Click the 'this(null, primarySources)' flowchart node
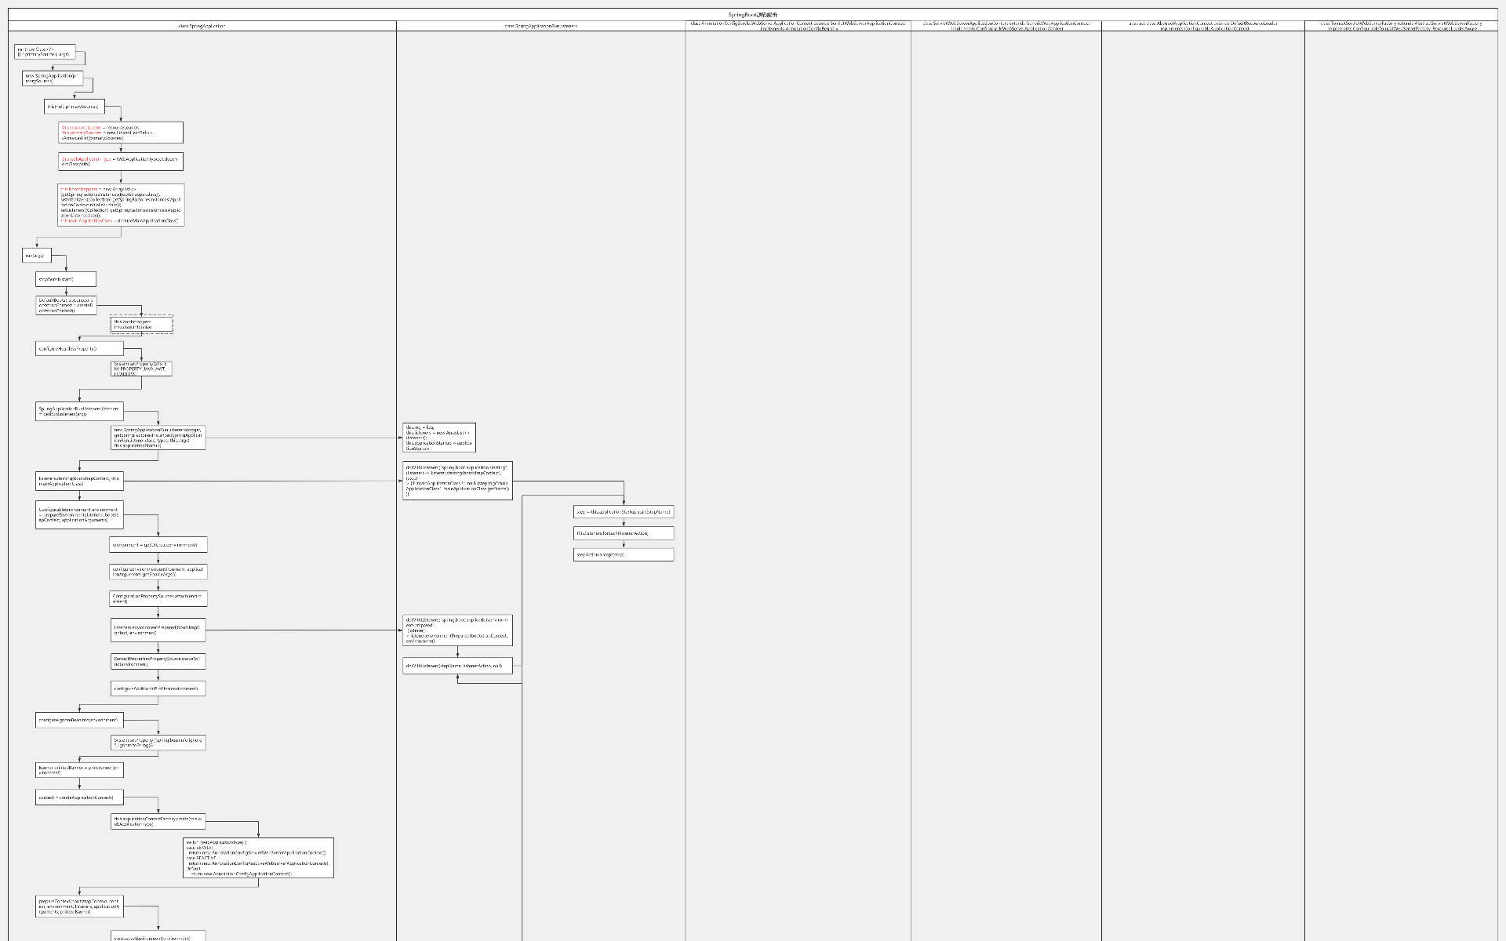Screen dimensions: 1506x941 pos(74,107)
